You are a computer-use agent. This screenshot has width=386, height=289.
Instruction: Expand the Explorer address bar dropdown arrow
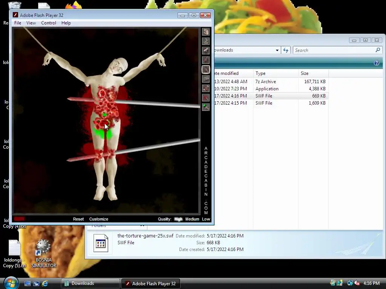277,50
